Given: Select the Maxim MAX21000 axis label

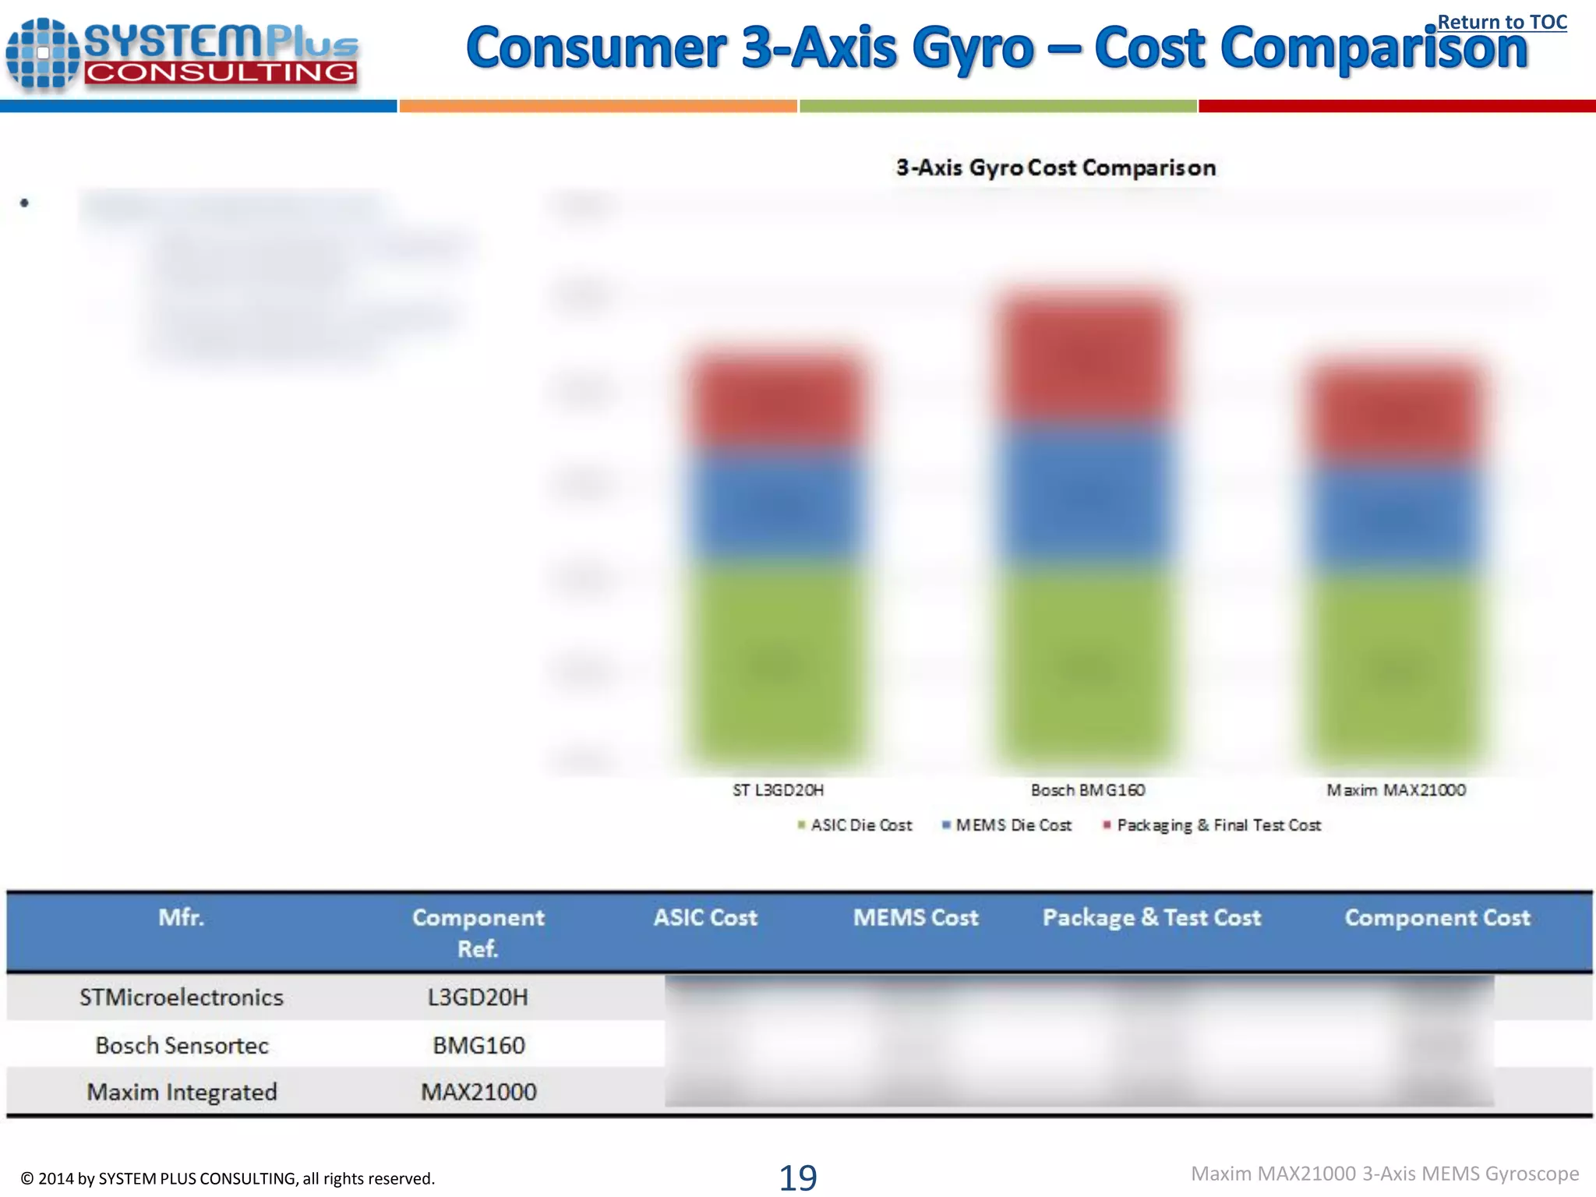Looking at the screenshot, I should coord(1396,790).
